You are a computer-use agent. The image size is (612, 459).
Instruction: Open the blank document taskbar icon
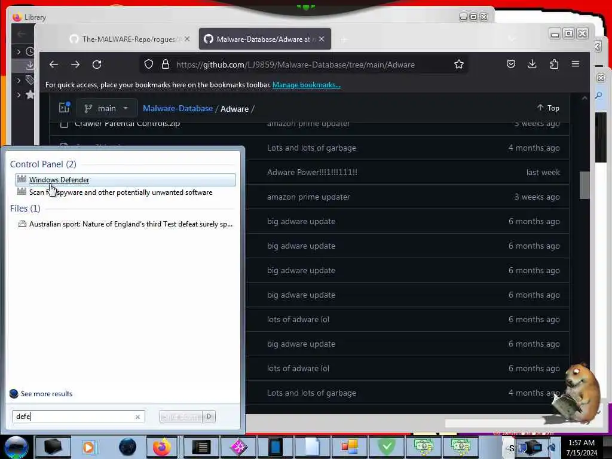tap(312, 447)
